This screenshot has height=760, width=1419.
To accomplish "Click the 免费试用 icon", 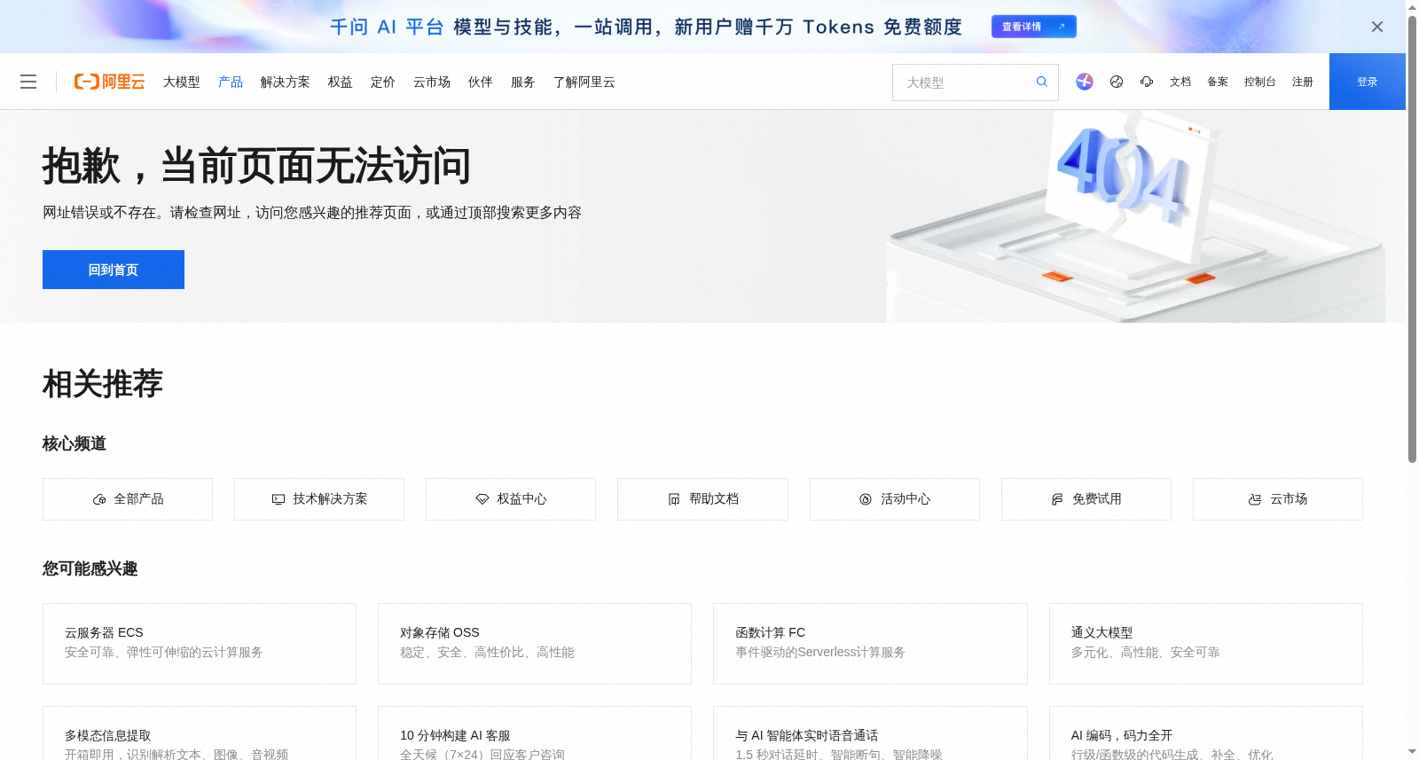I will 1057,499.
